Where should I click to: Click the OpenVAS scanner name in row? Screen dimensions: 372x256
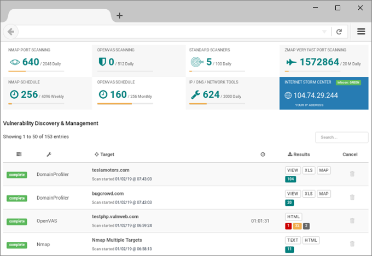point(47,221)
